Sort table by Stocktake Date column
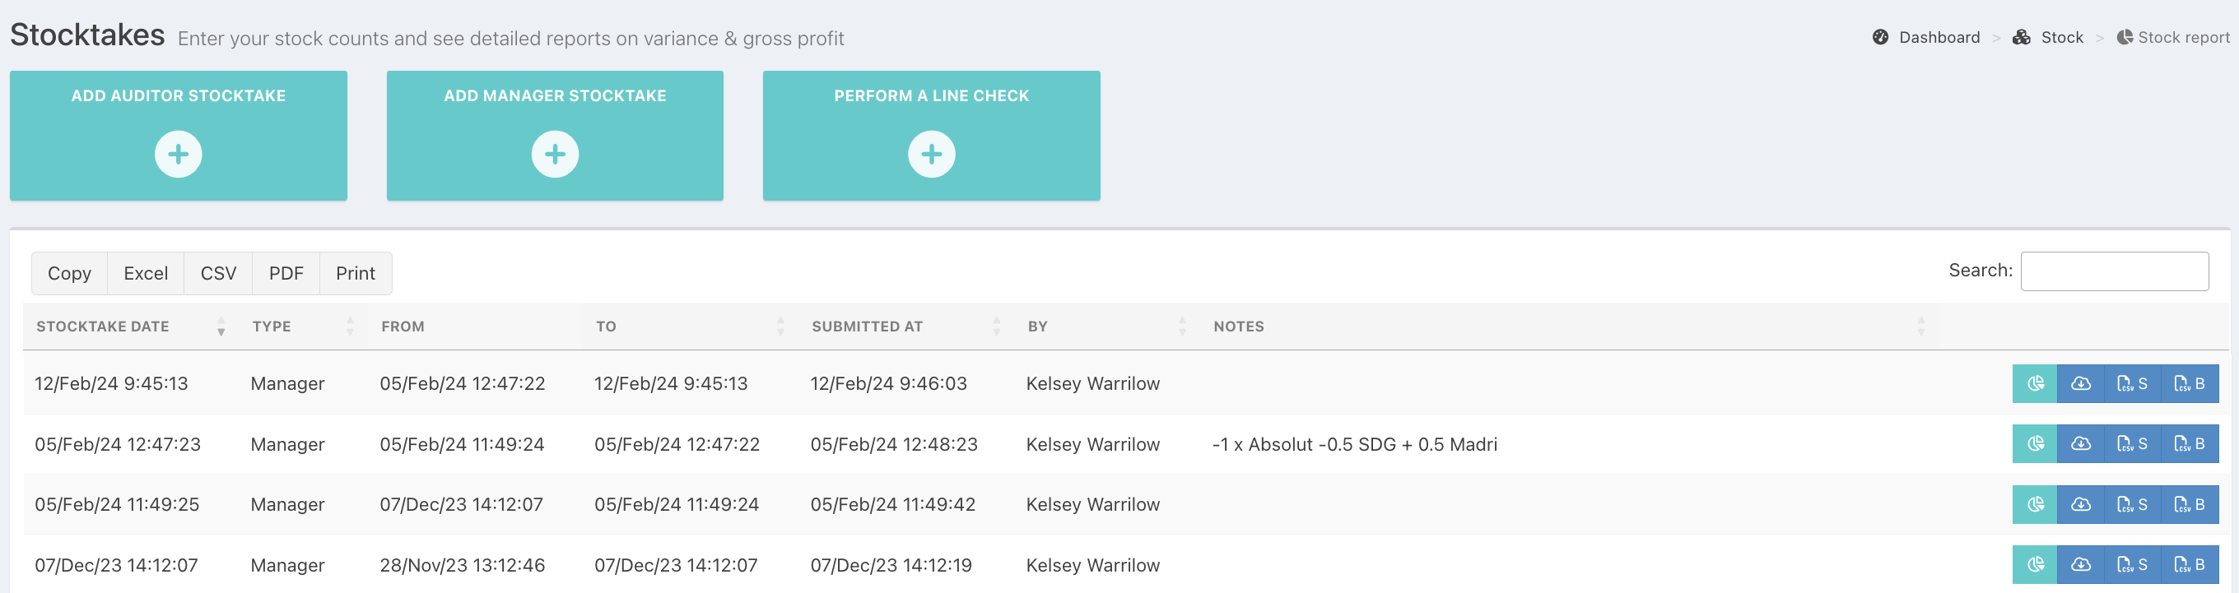The image size is (2239, 593). tap(103, 327)
